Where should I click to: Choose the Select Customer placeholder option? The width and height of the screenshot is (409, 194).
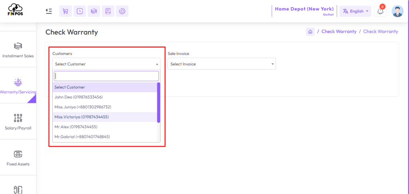point(105,87)
